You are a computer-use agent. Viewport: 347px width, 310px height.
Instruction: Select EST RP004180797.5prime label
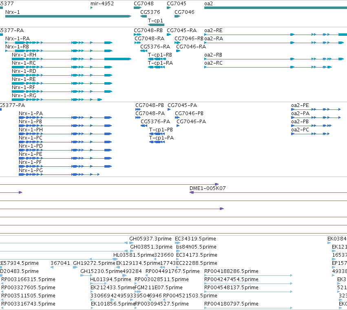point(231,304)
